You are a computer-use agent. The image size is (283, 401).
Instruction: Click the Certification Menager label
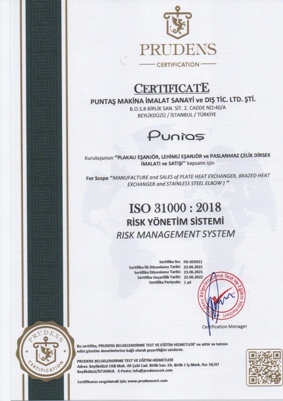coord(224,326)
